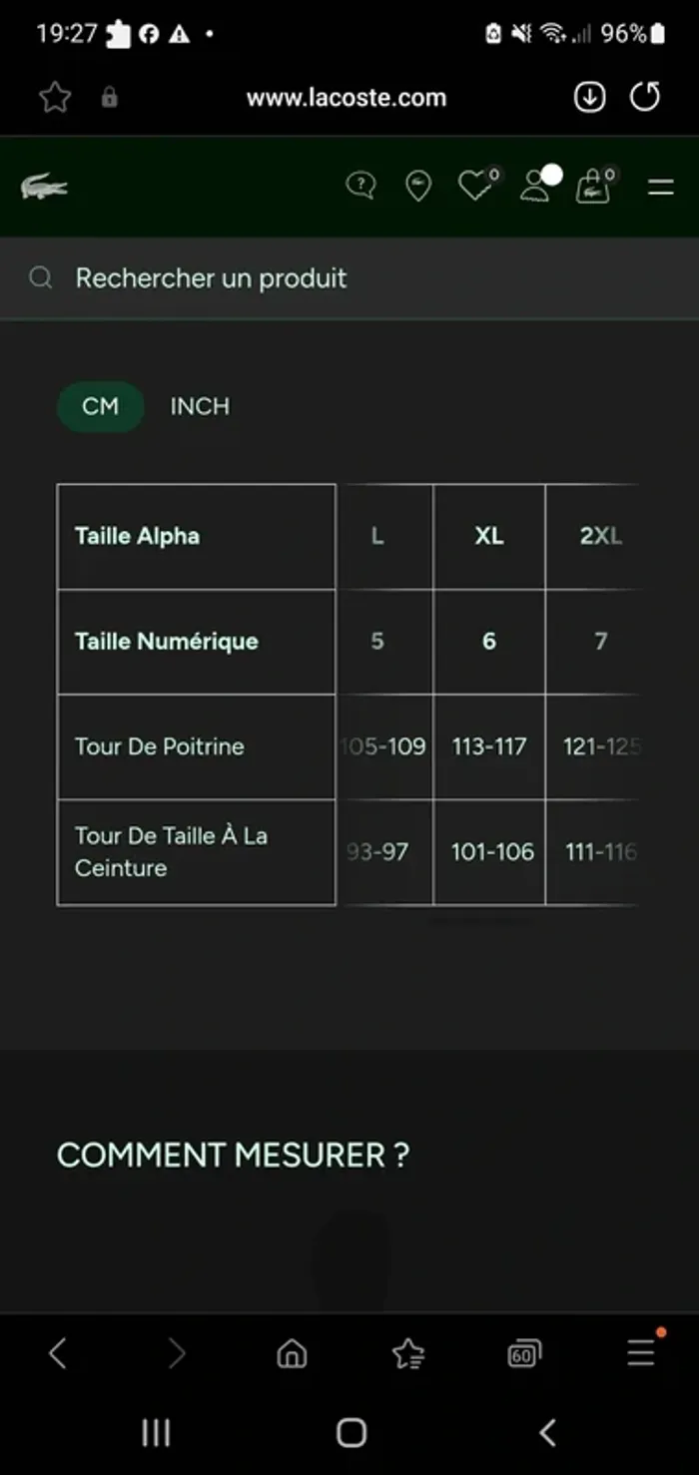Viewport: 699px width, 1475px height.
Task: Open the user account icon
Action: tap(538, 185)
